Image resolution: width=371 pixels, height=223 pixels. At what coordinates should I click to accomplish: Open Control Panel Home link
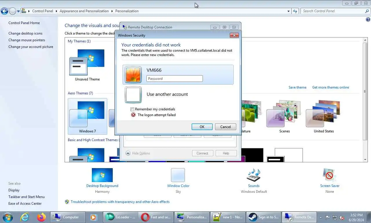coord(24,23)
